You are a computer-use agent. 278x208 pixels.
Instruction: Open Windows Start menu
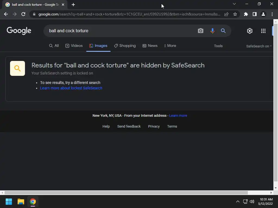9,201
